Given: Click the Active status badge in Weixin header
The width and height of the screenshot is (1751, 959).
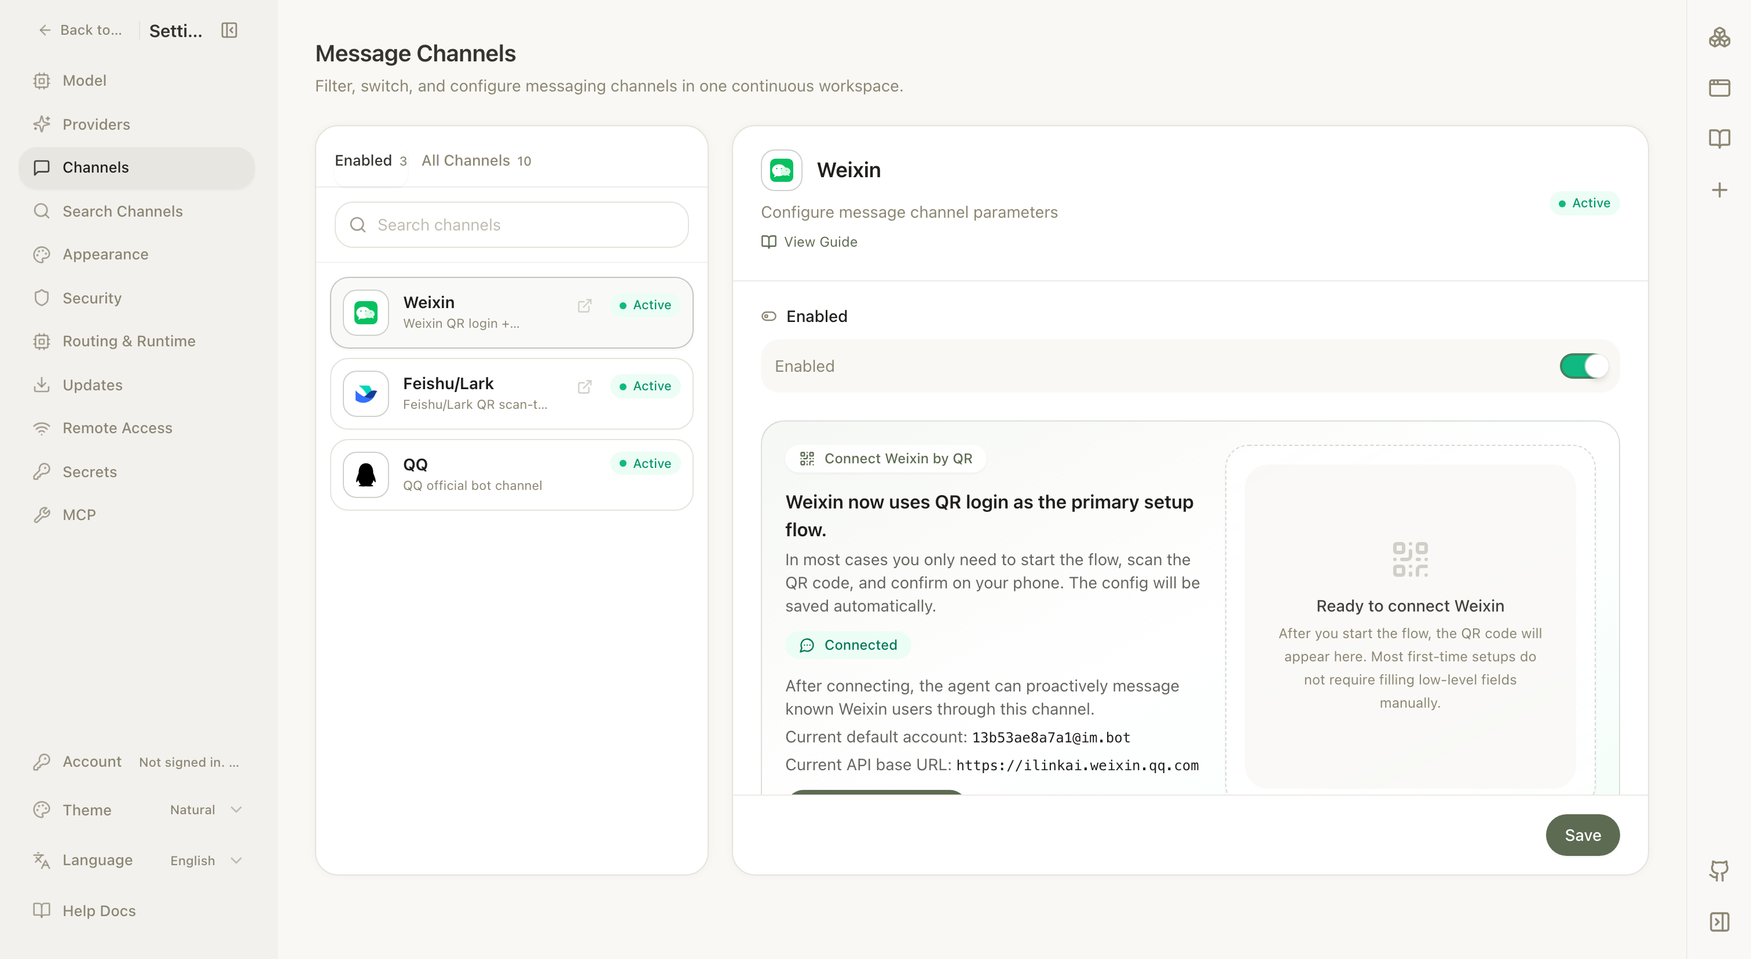Looking at the screenshot, I should click(x=1584, y=203).
